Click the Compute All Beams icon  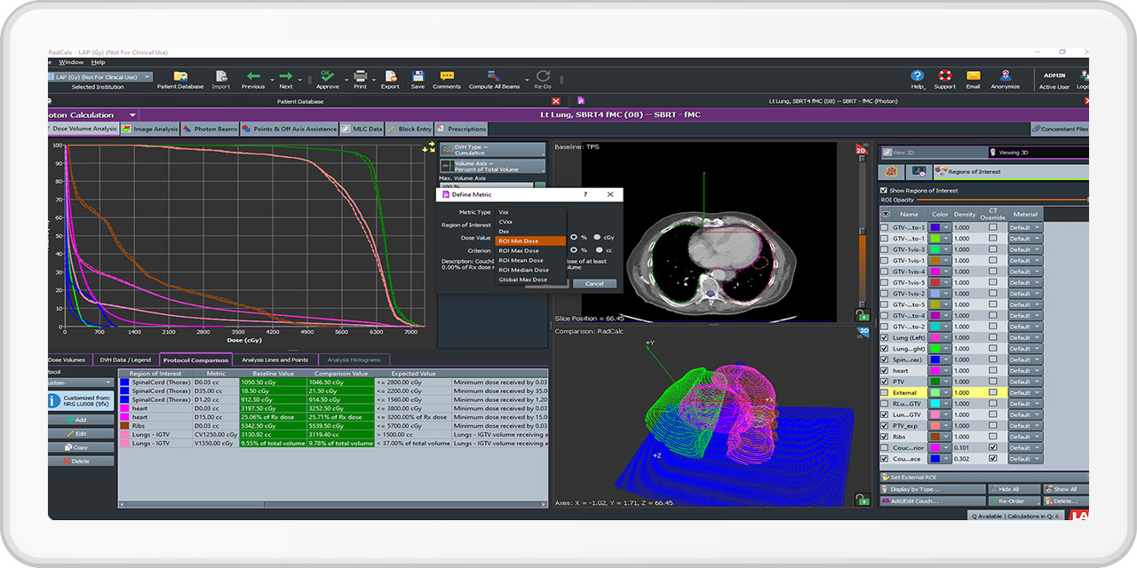494,77
